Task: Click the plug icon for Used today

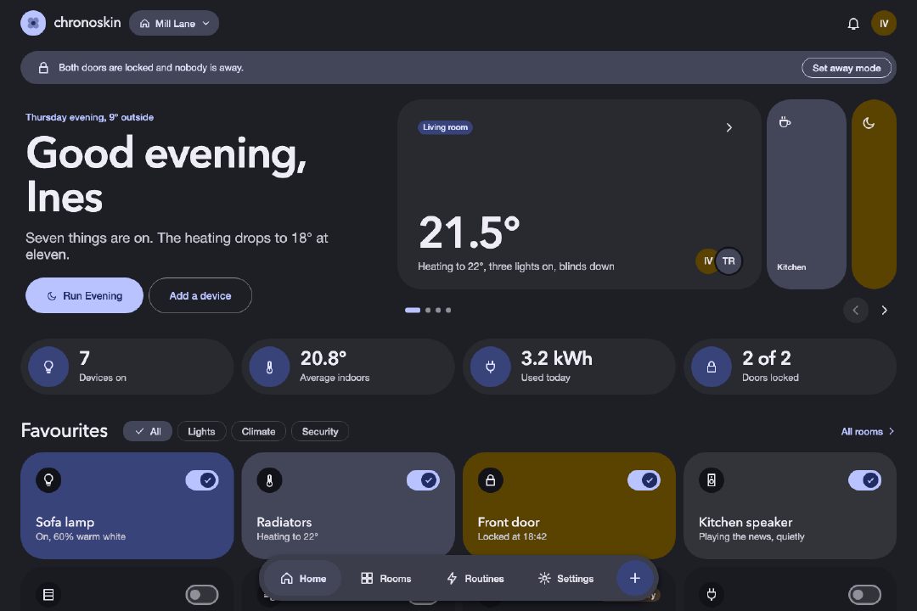Action: [491, 367]
